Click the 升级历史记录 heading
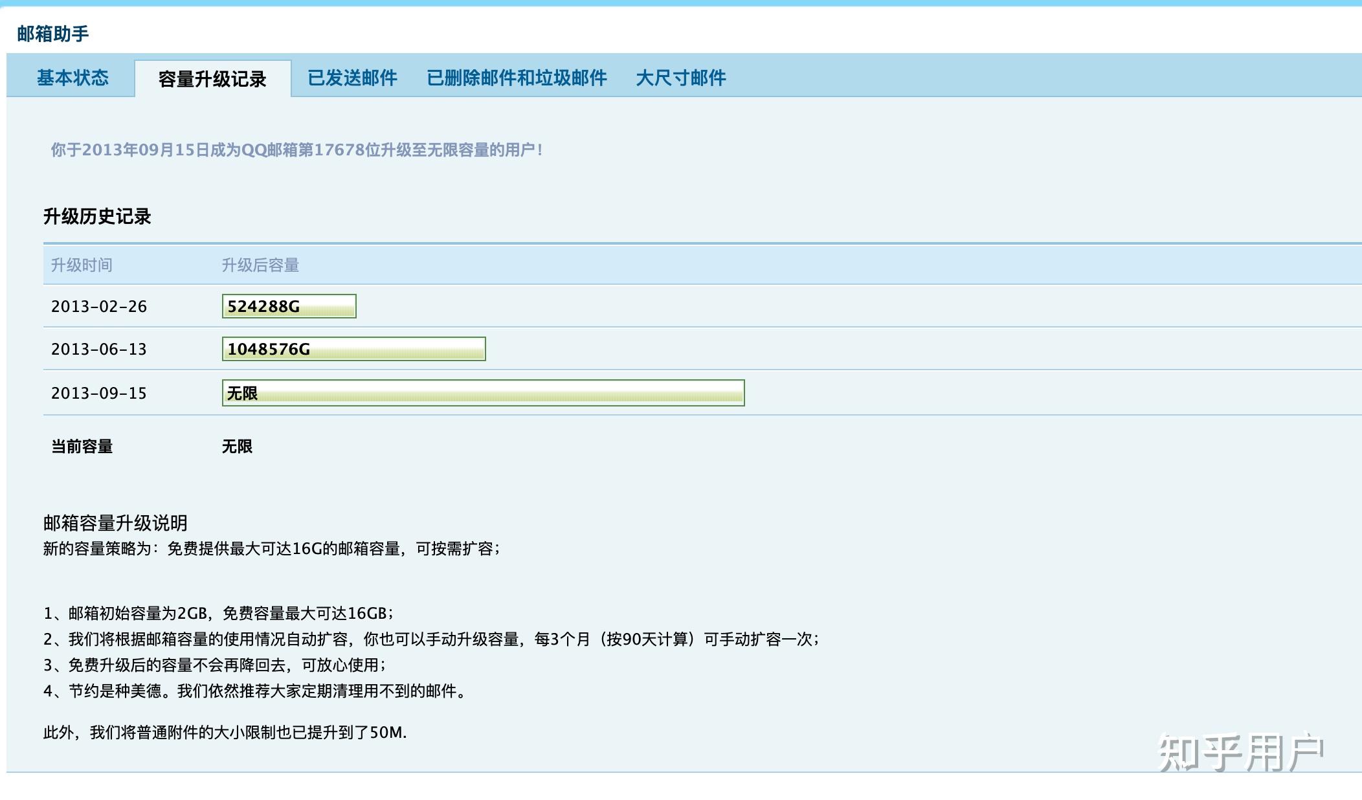The width and height of the screenshot is (1362, 800). click(97, 216)
